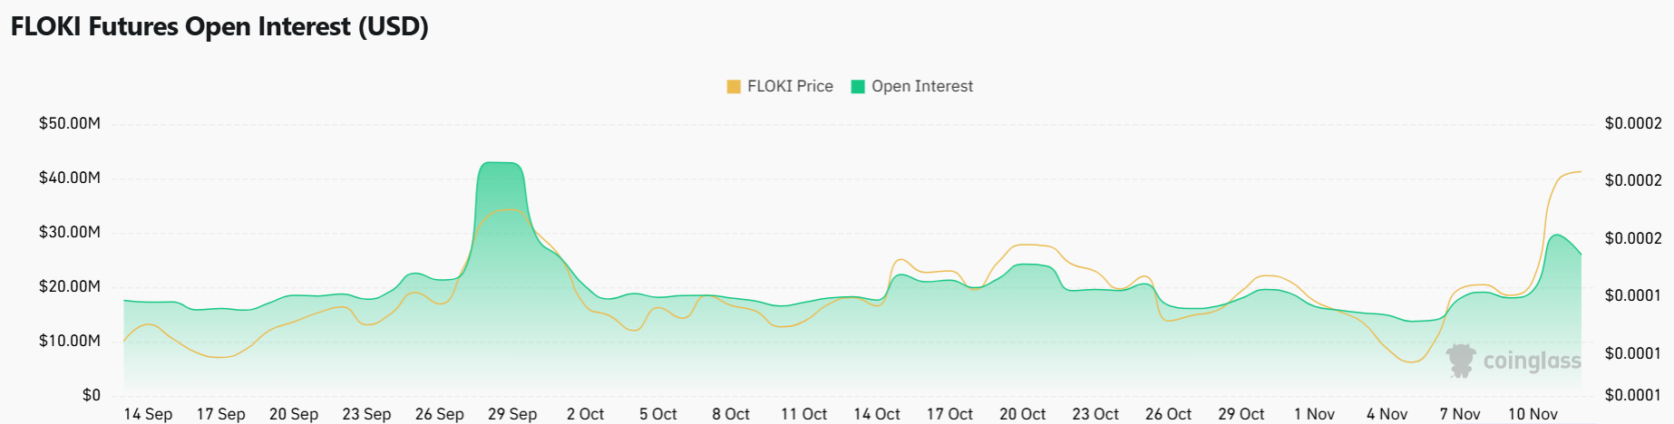The width and height of the screenshot is (1674, 424).
Task: Select the 20 Oct date label
Action: (1022, 414)
